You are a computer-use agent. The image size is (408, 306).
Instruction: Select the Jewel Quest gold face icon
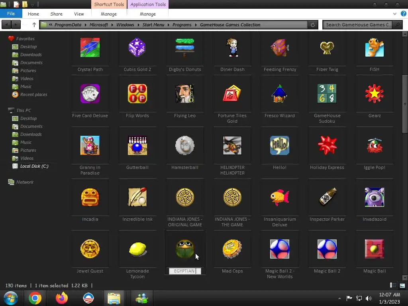coord(90,249)
